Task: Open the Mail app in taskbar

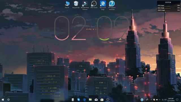Action: tap(96, 99)
